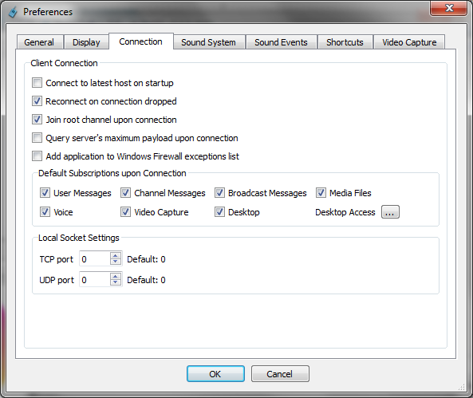Confirm preferences with OK button

click(215, 374)
